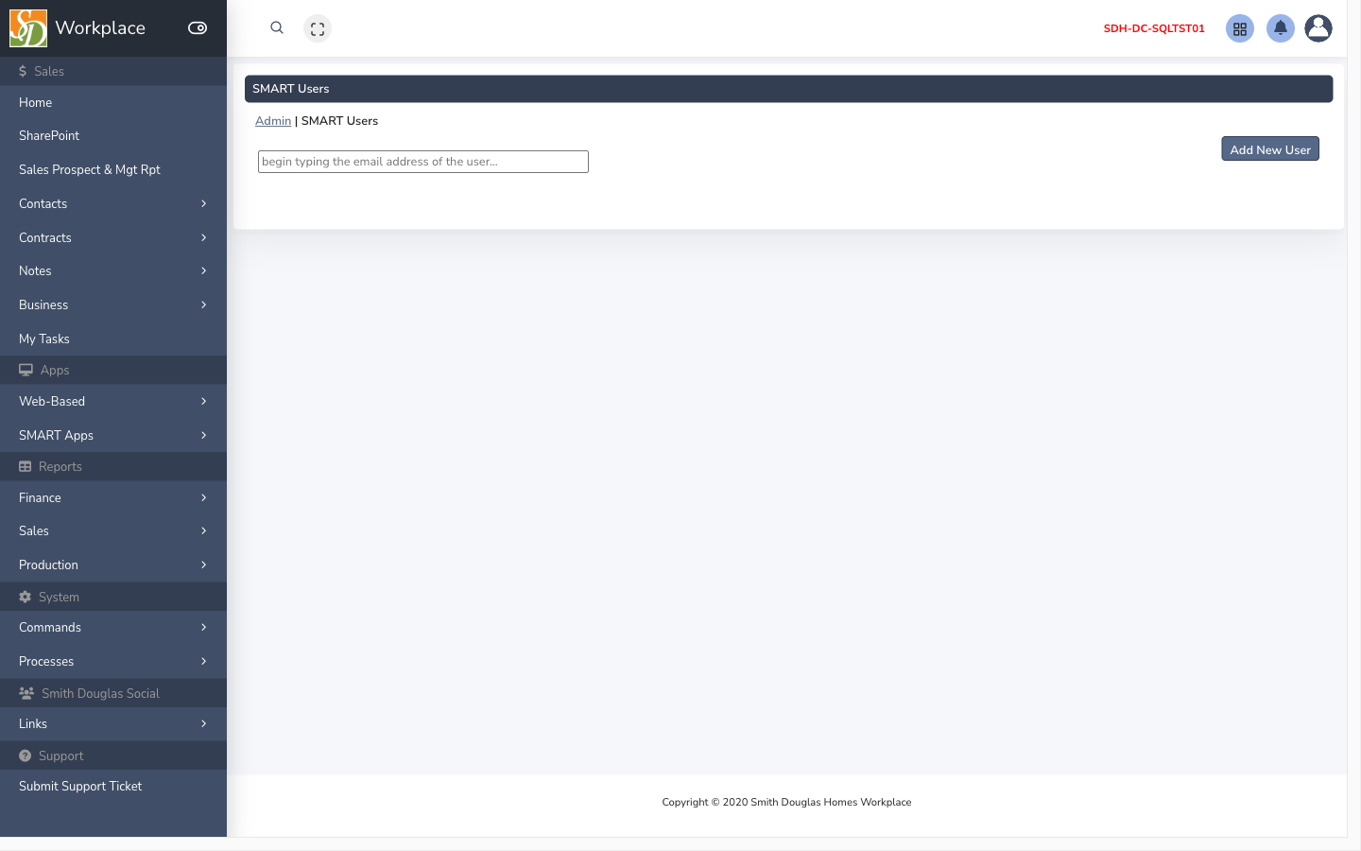Click the System section heading text
Viewport: 1361px width, 851px height.
tap(59, 597)
